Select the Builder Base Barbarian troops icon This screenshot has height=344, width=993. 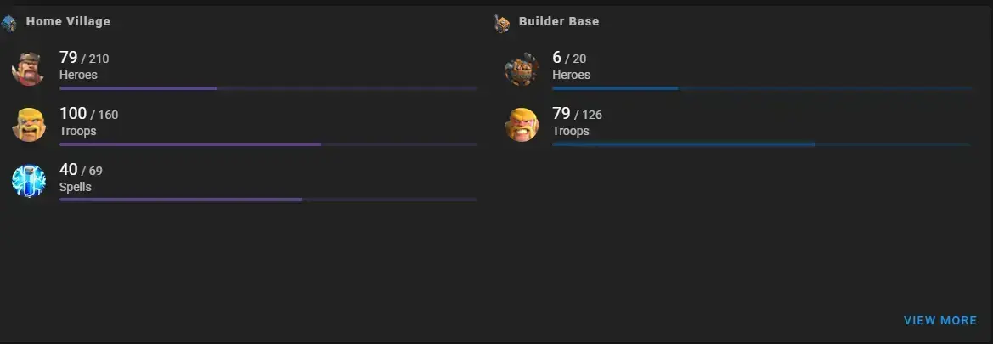(x=522, y=124)
